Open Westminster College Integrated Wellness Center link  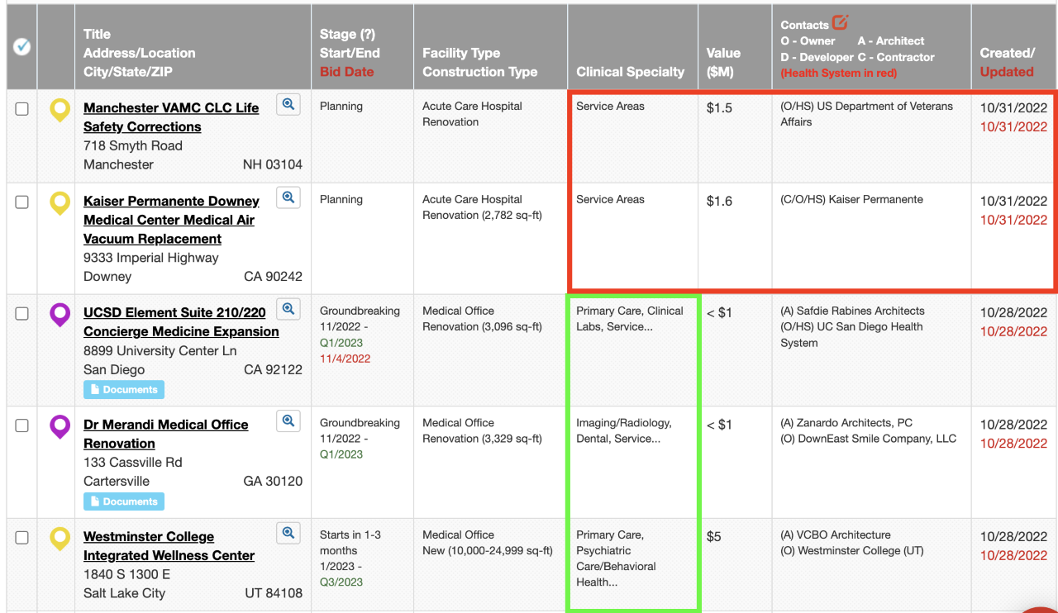(169, 546)
